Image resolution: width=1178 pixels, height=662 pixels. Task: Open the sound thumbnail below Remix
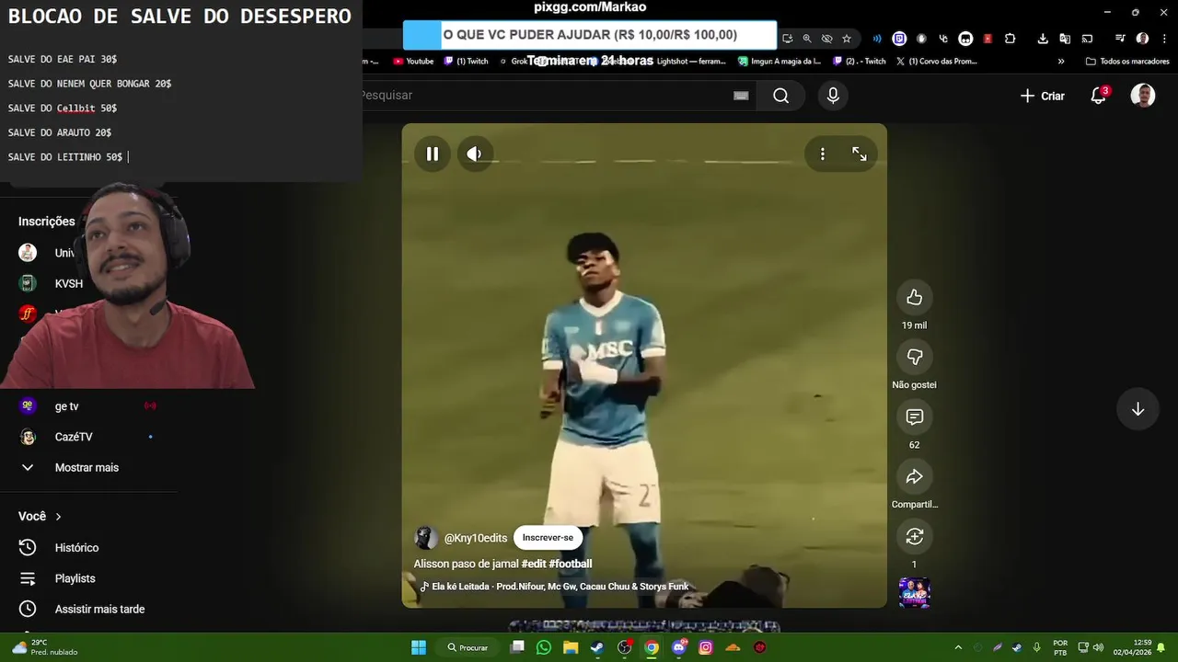914,593
